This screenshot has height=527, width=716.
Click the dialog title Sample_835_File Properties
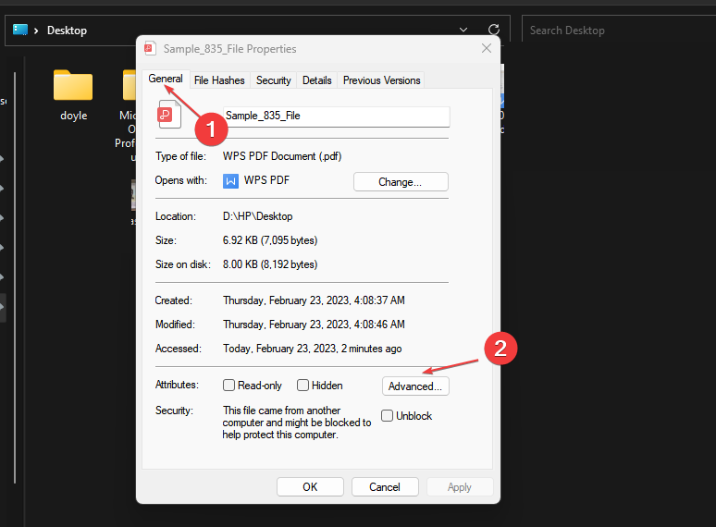point(229,49)
